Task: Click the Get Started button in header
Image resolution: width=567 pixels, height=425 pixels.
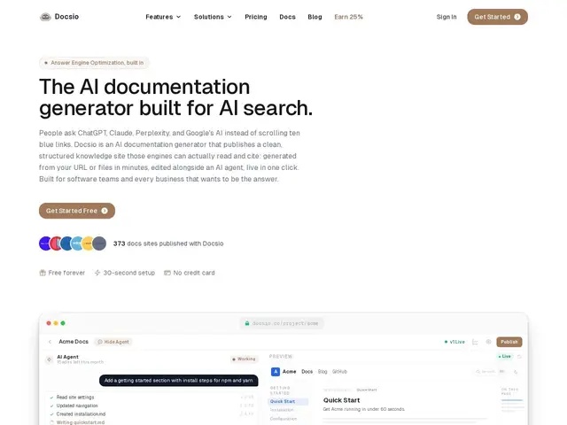Action: [497, 17]
